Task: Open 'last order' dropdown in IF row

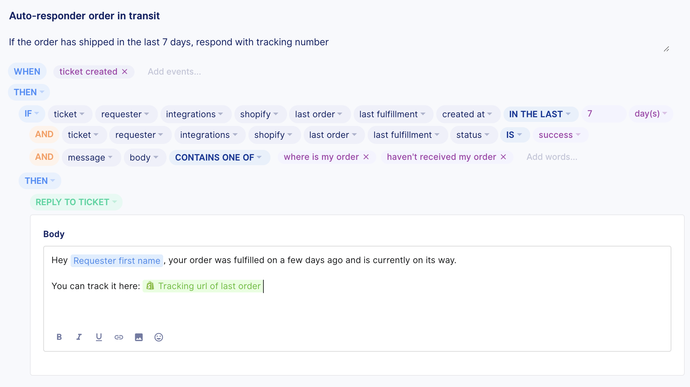Action: click(x=319, y=114)
